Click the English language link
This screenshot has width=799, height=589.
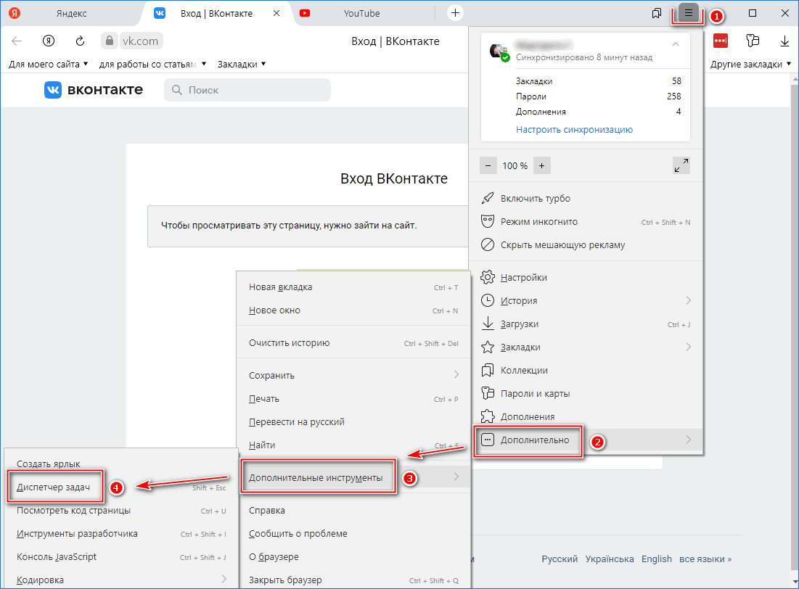[x=656, y=559]
